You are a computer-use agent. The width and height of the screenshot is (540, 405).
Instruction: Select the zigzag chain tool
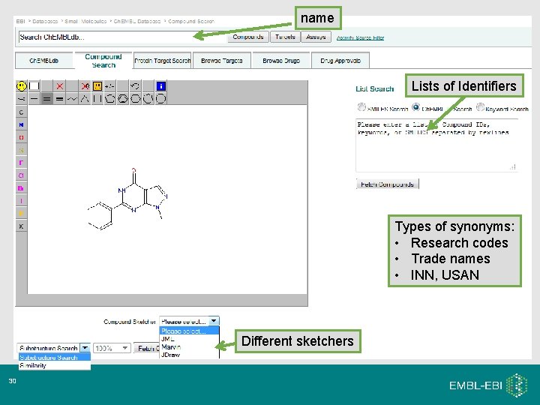[x=72, y=99]
